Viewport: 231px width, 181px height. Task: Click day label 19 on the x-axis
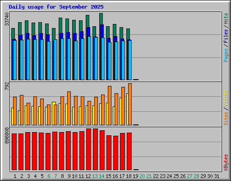click(x=135, y=176)
